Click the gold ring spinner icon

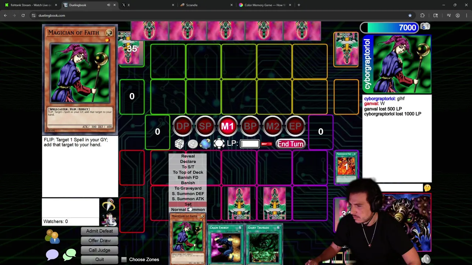coord(109,205)
